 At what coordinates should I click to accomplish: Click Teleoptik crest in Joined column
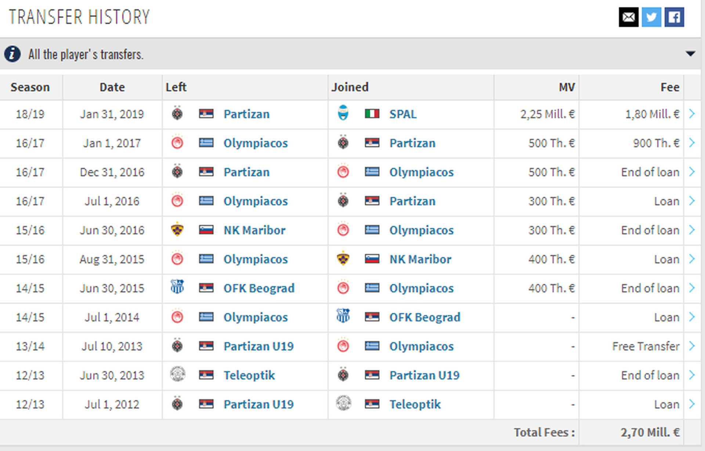point(343,403)
